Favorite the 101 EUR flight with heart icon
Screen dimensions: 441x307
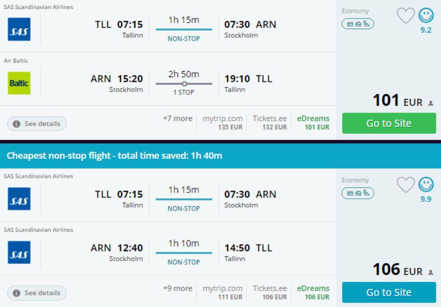click(x=405, y=16)
